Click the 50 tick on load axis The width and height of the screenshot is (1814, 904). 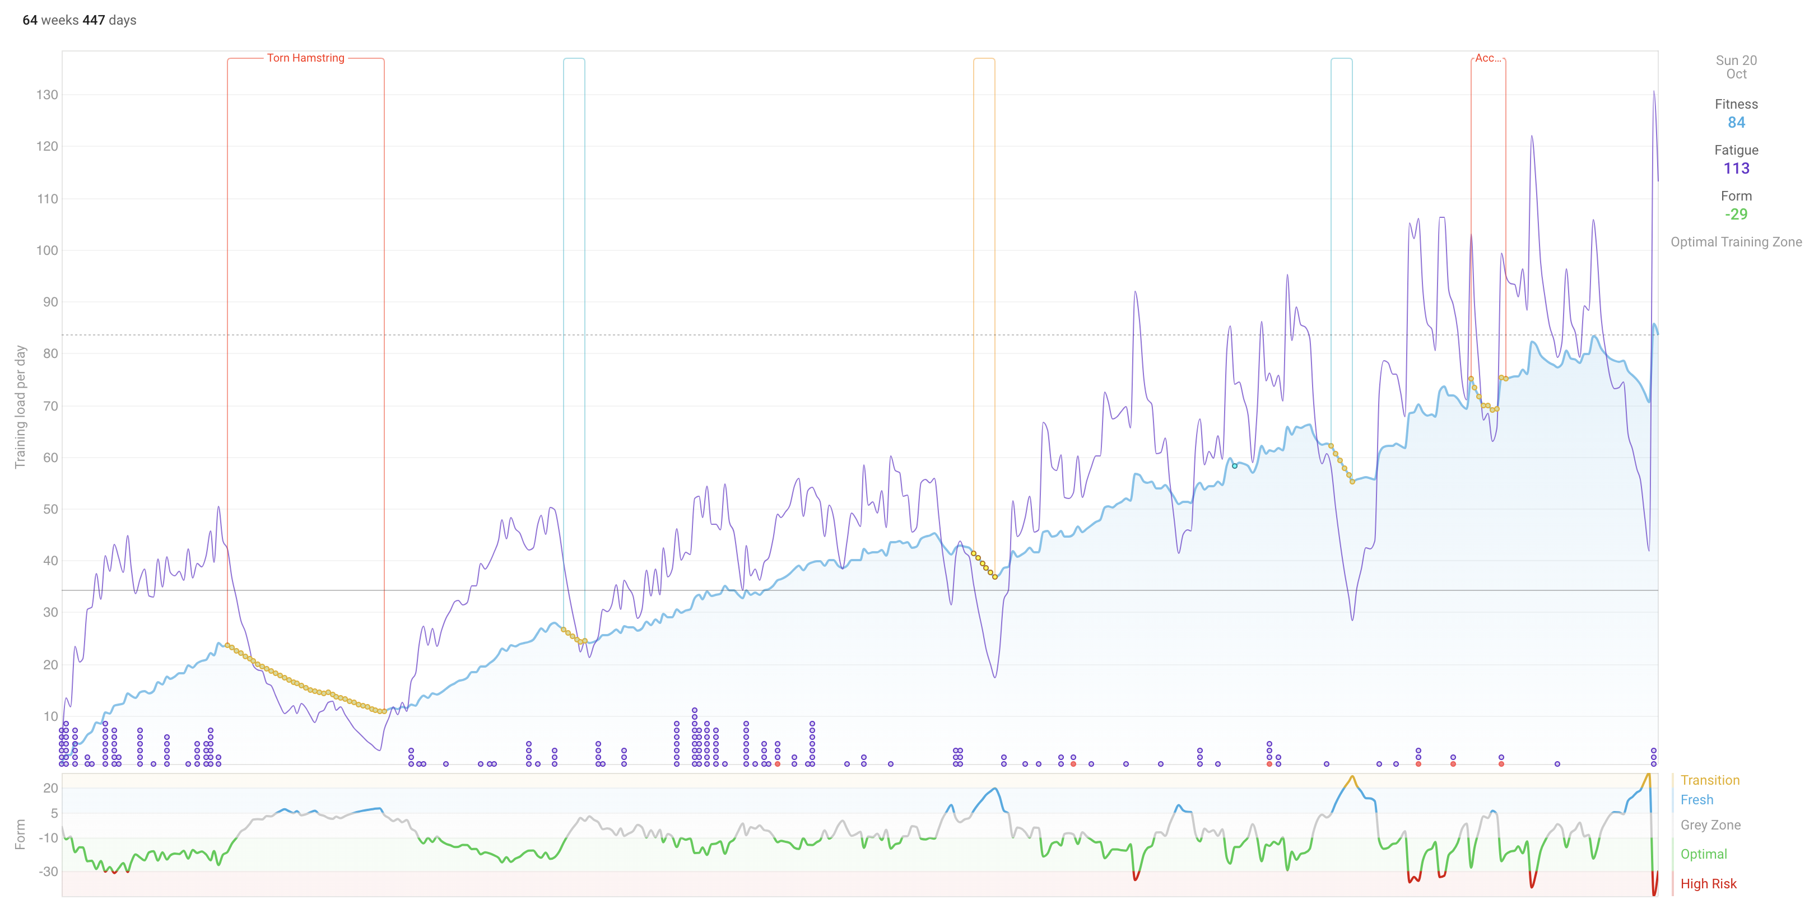(50, 509)
